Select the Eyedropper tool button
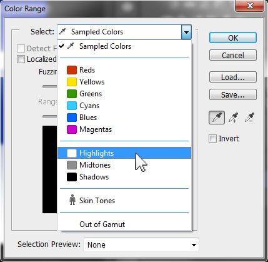 click(x=217, y=118)
